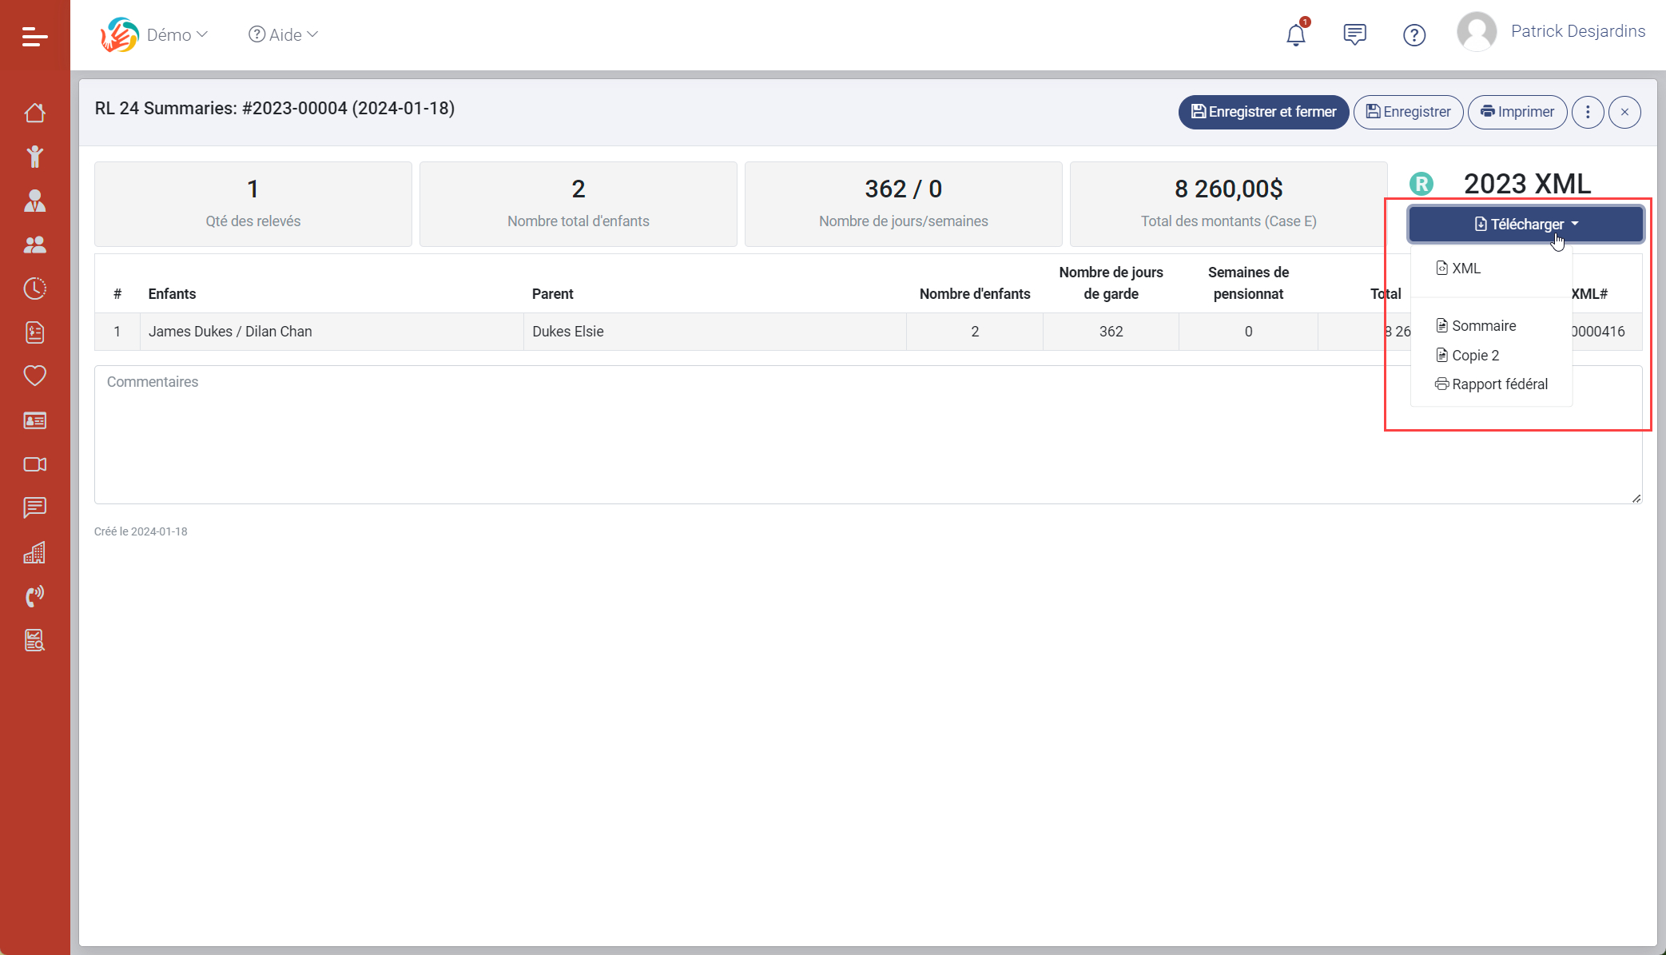This screenshot has height=955, width=1666.
Task: Open the clock icon in sidebar
Action: tap(34, 288)
